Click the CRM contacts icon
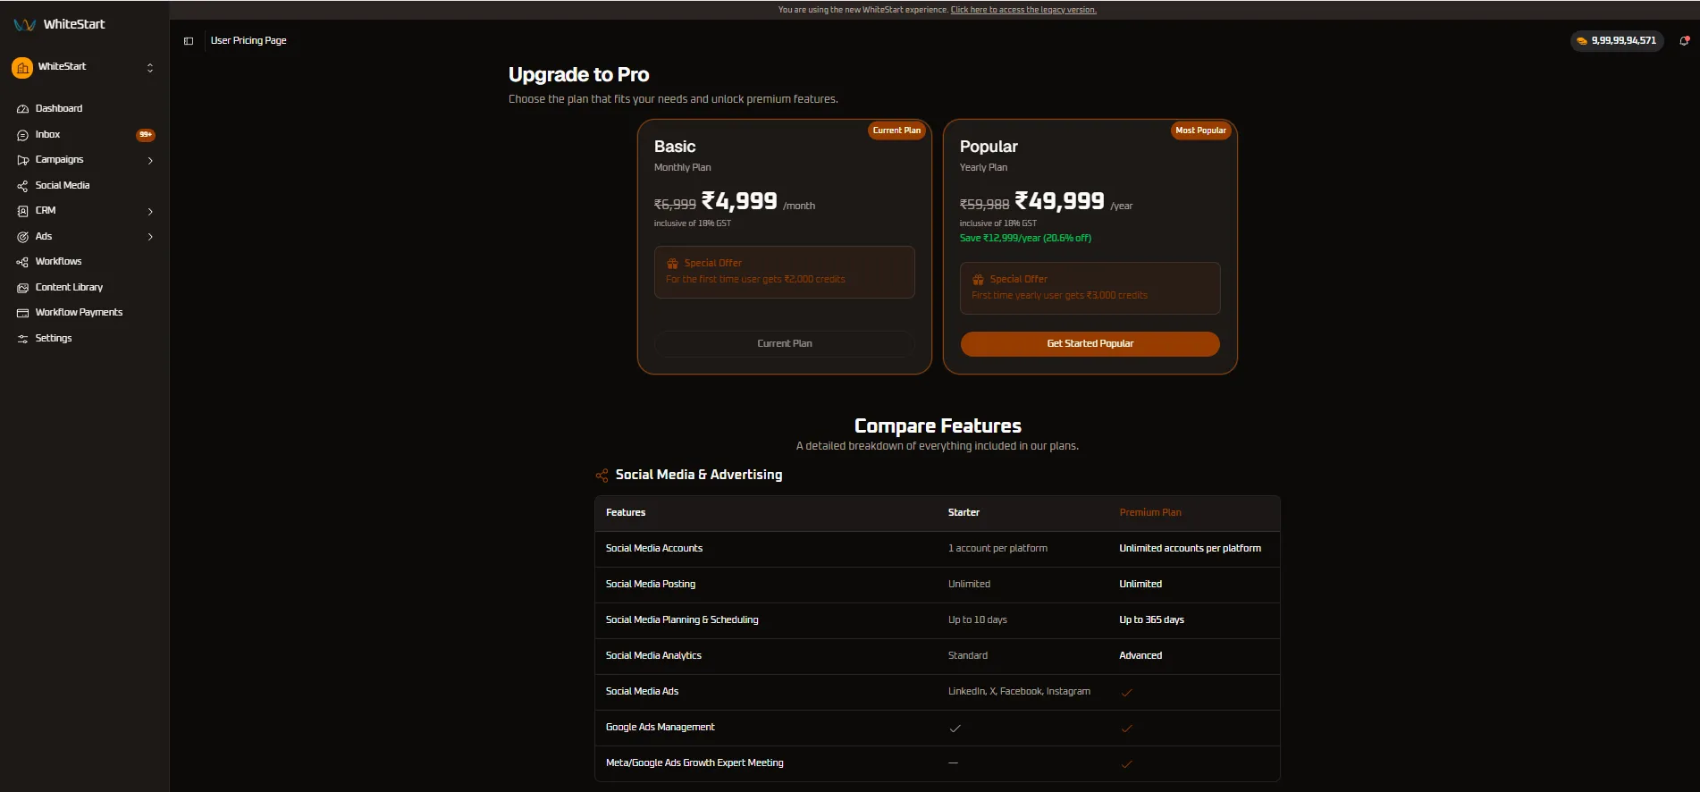This screenshot has width=1700, height=792. click(x=23, y=211)
